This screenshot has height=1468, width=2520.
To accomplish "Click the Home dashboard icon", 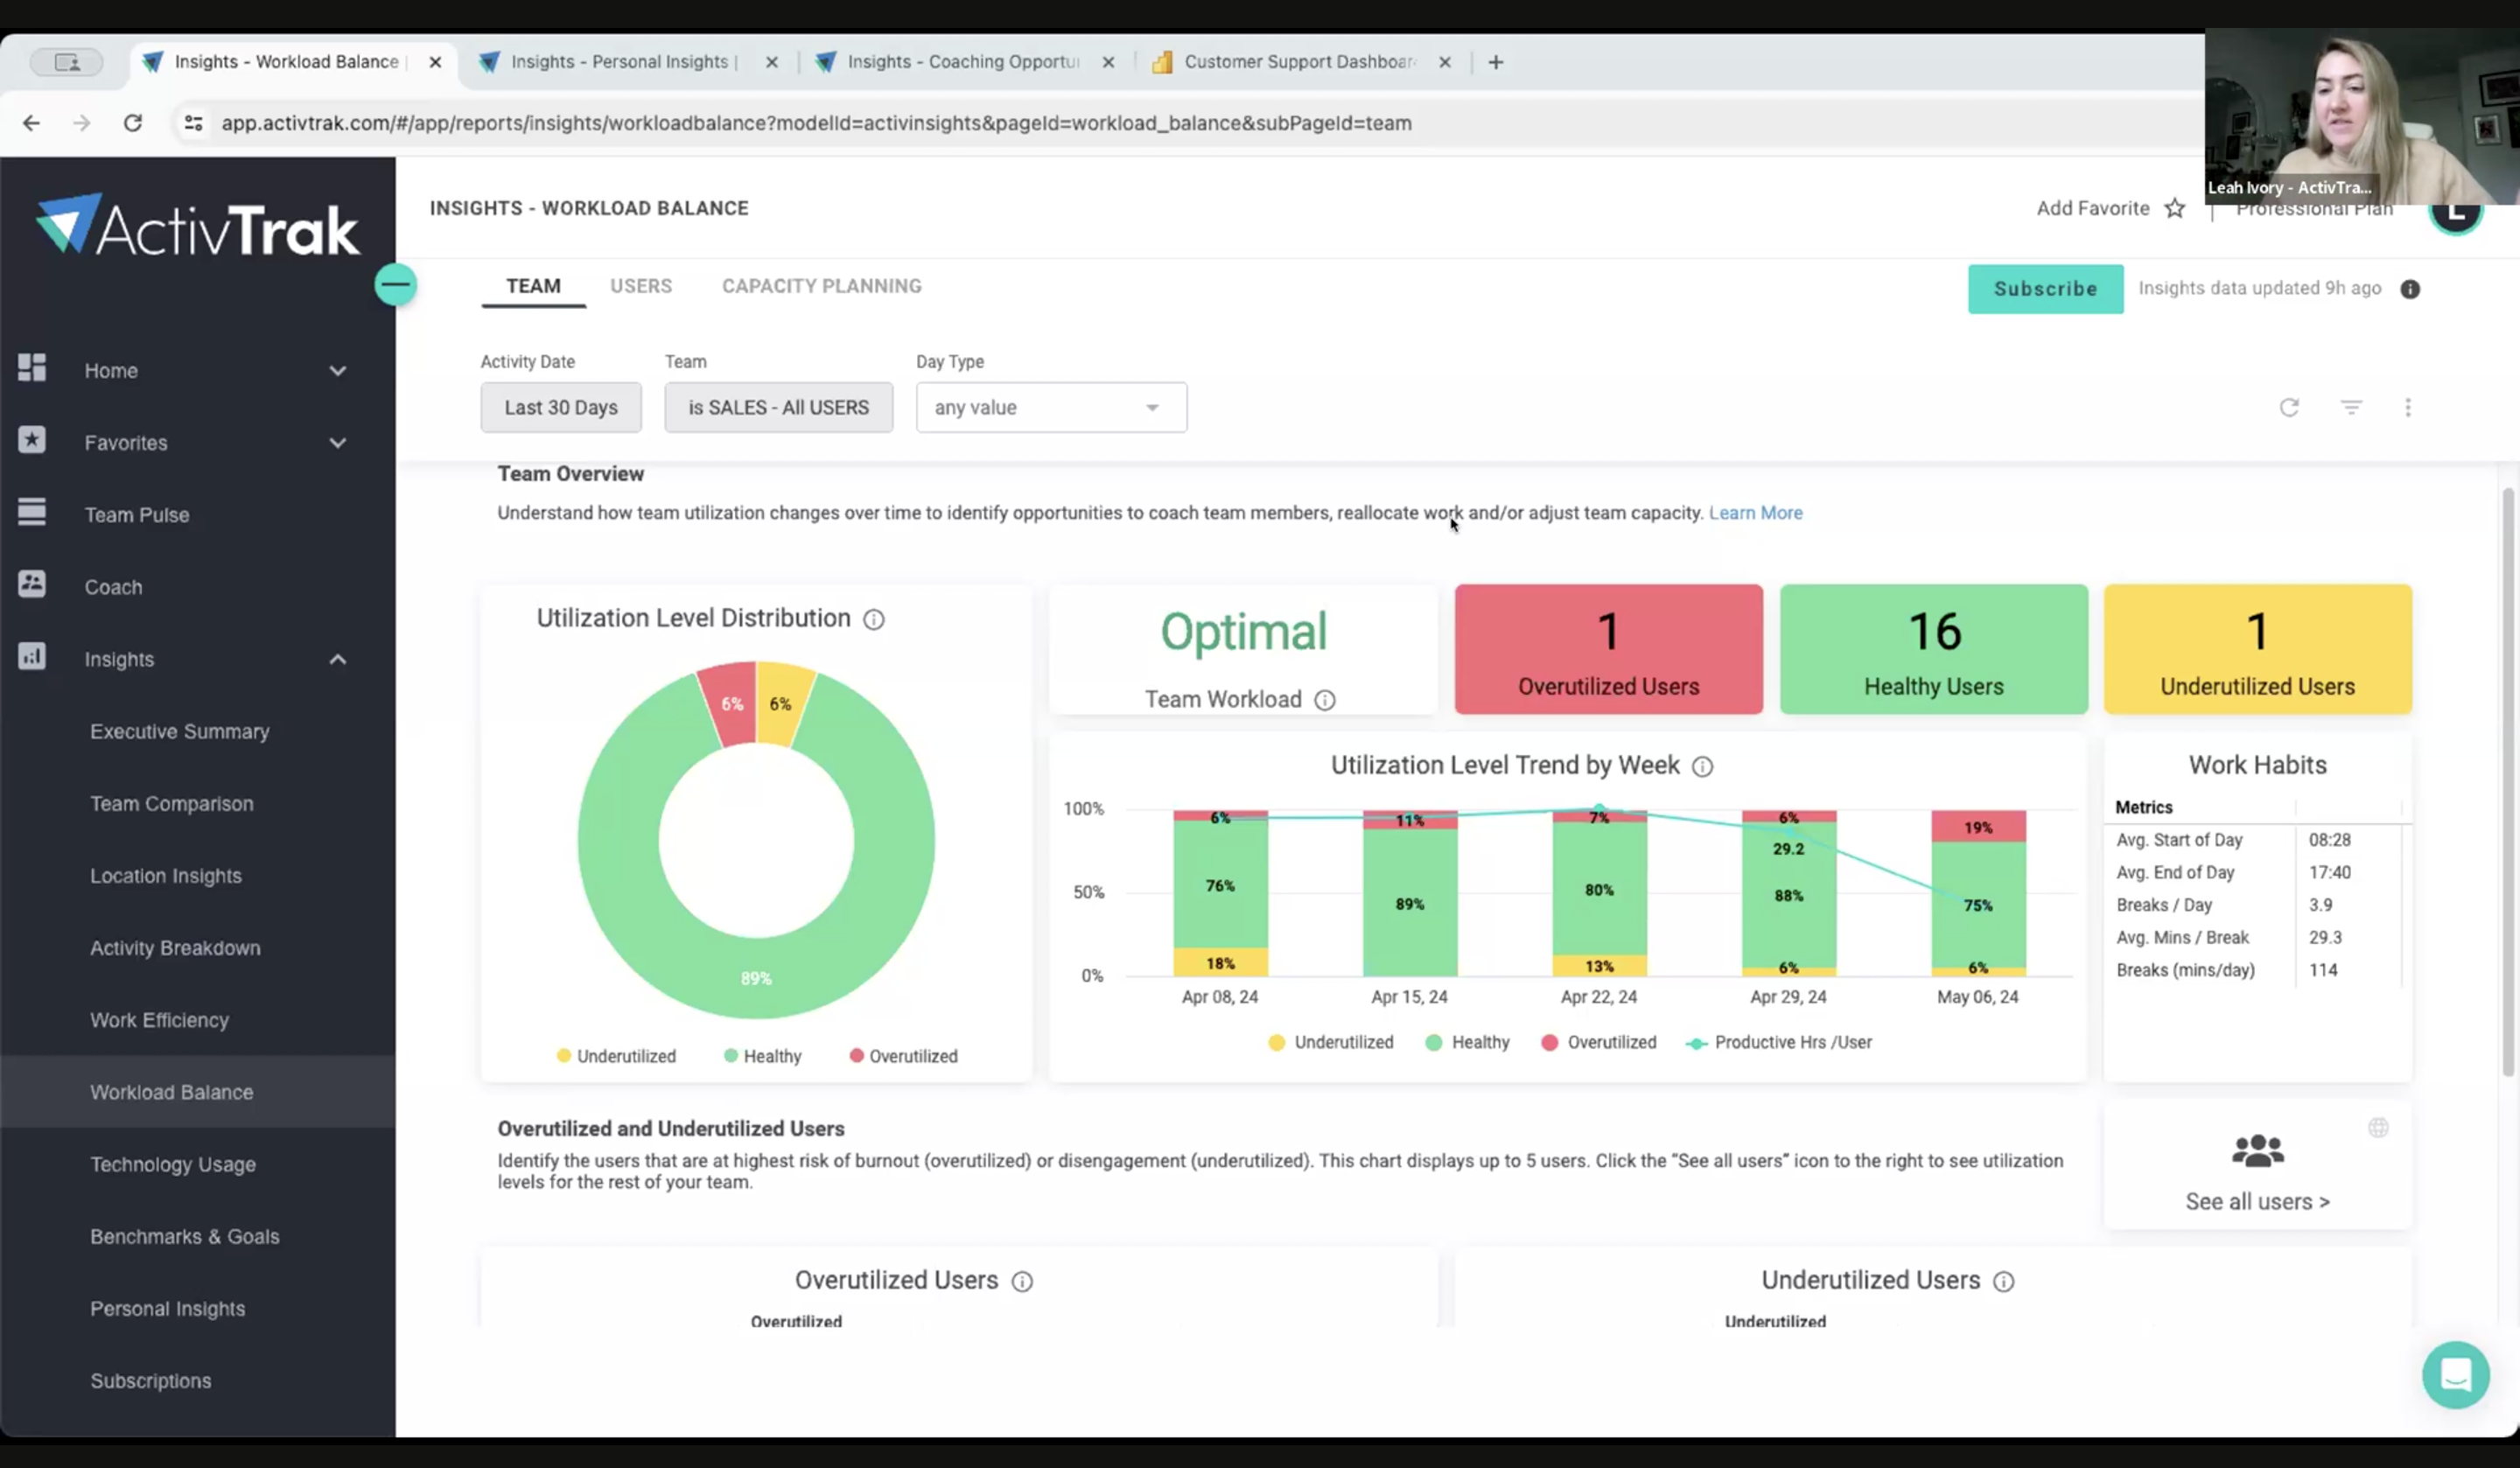I will click(x=32, y=368).
